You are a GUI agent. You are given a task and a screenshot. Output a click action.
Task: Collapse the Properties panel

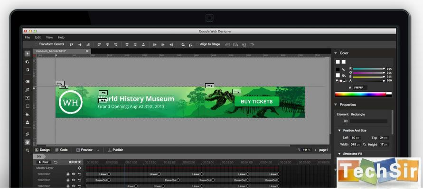[335, 104]
